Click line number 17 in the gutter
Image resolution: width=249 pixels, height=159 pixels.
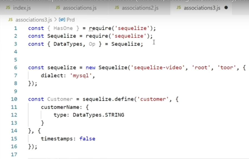coord(14,154)
